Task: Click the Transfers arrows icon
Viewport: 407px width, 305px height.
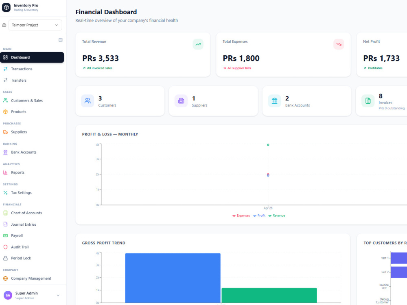Action: pos(5,80)
